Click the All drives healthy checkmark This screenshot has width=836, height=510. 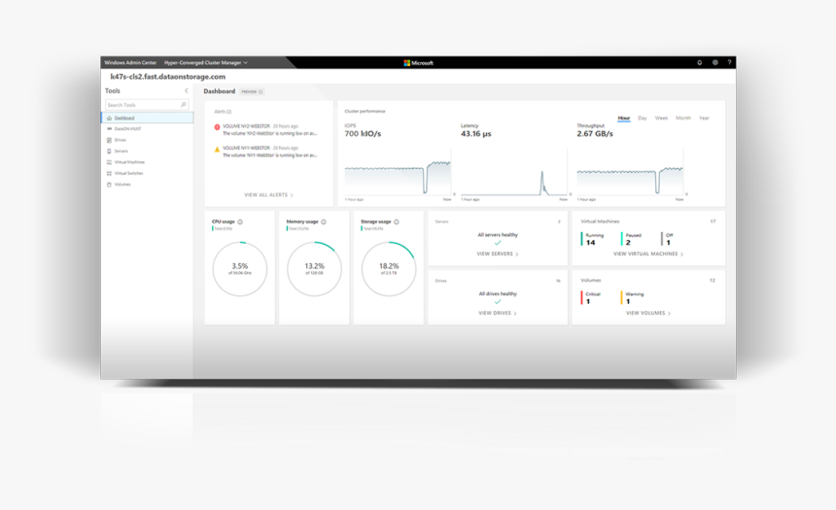[498, 302]
